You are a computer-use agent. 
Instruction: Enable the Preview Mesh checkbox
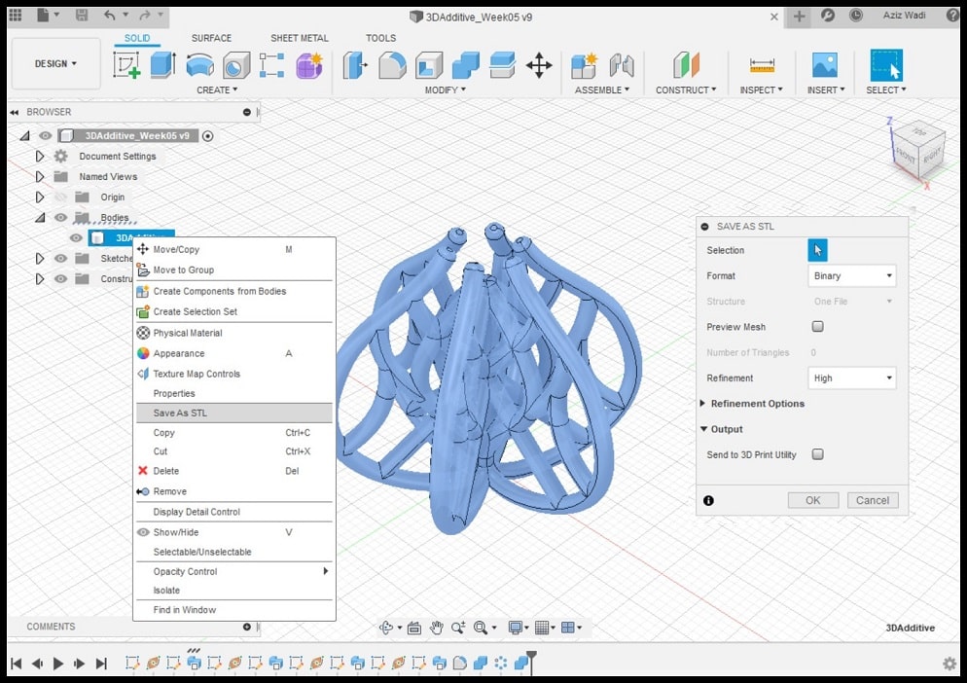pos(818,326)
